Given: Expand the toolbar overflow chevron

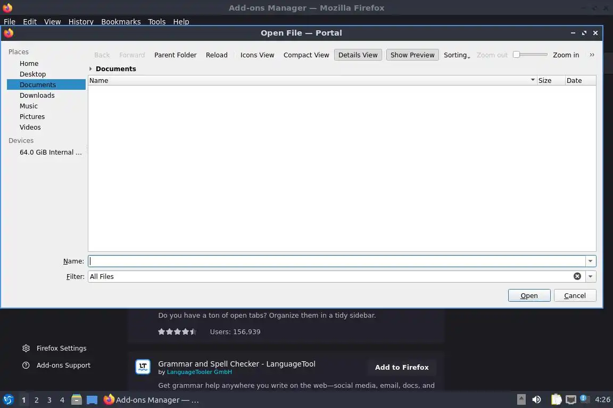Looking at the screenshot, I should point(592,55).
